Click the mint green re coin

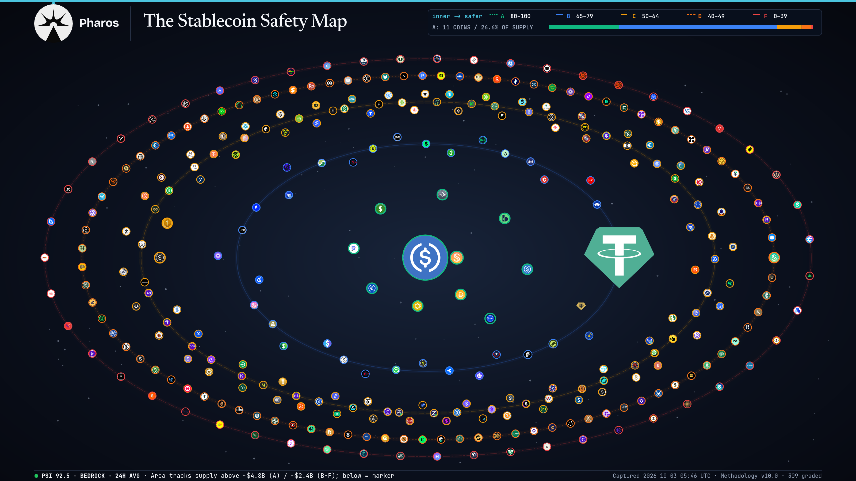point(735,341)
